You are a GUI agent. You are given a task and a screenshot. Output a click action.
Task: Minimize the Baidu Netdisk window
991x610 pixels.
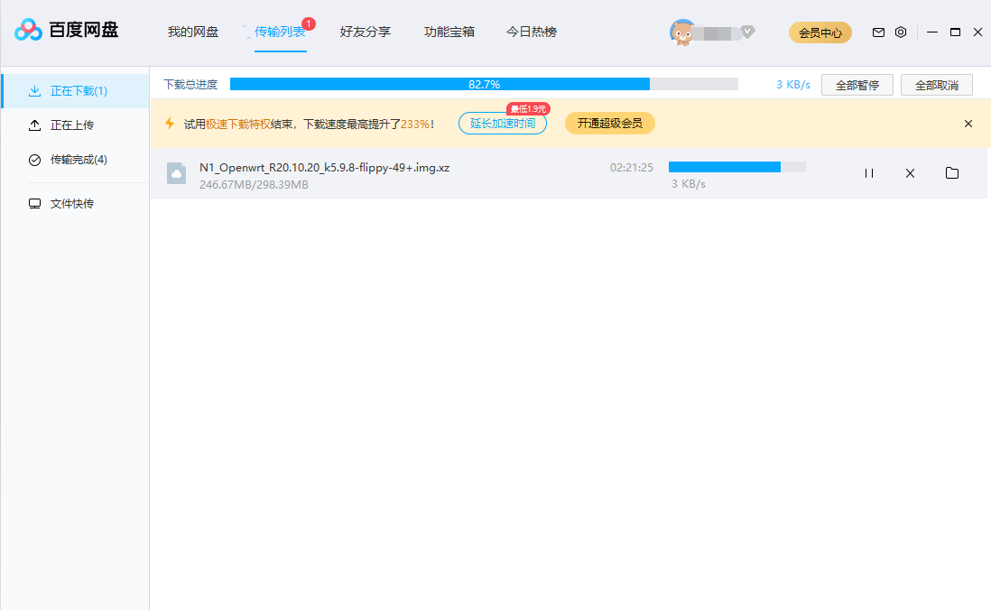932,32
